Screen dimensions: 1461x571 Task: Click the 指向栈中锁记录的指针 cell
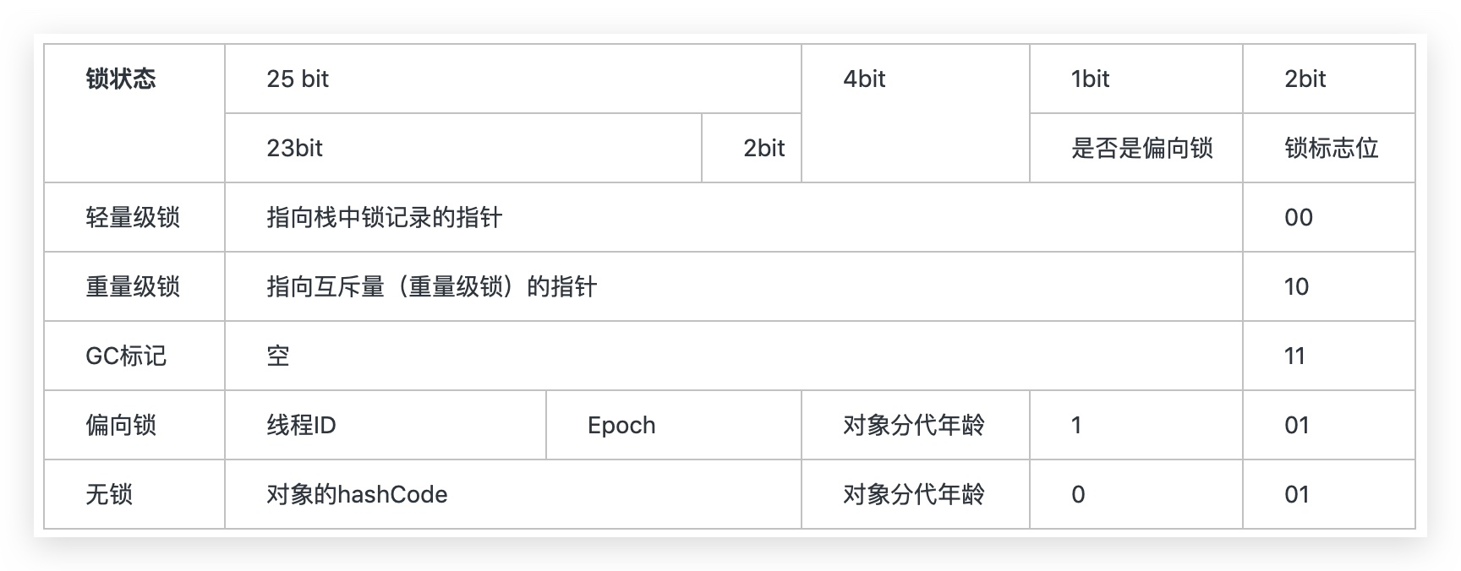(385, 218)
